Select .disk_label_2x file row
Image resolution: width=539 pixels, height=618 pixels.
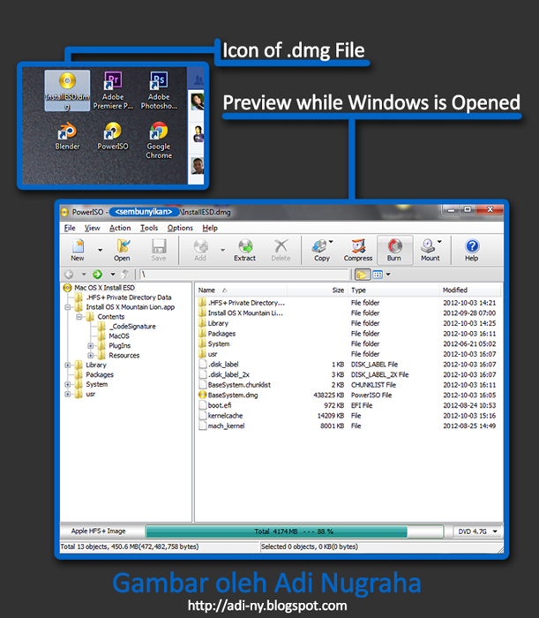pos(348,374)
